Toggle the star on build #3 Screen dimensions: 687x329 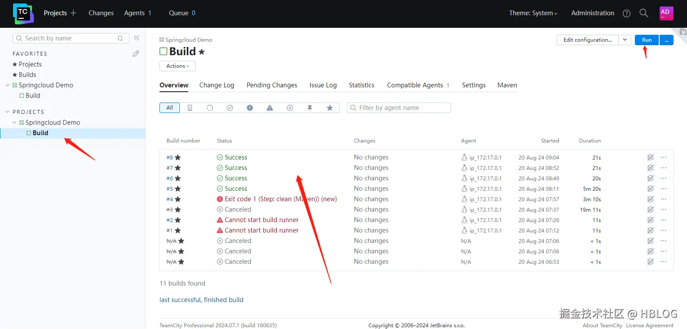[x=178, y=209]
